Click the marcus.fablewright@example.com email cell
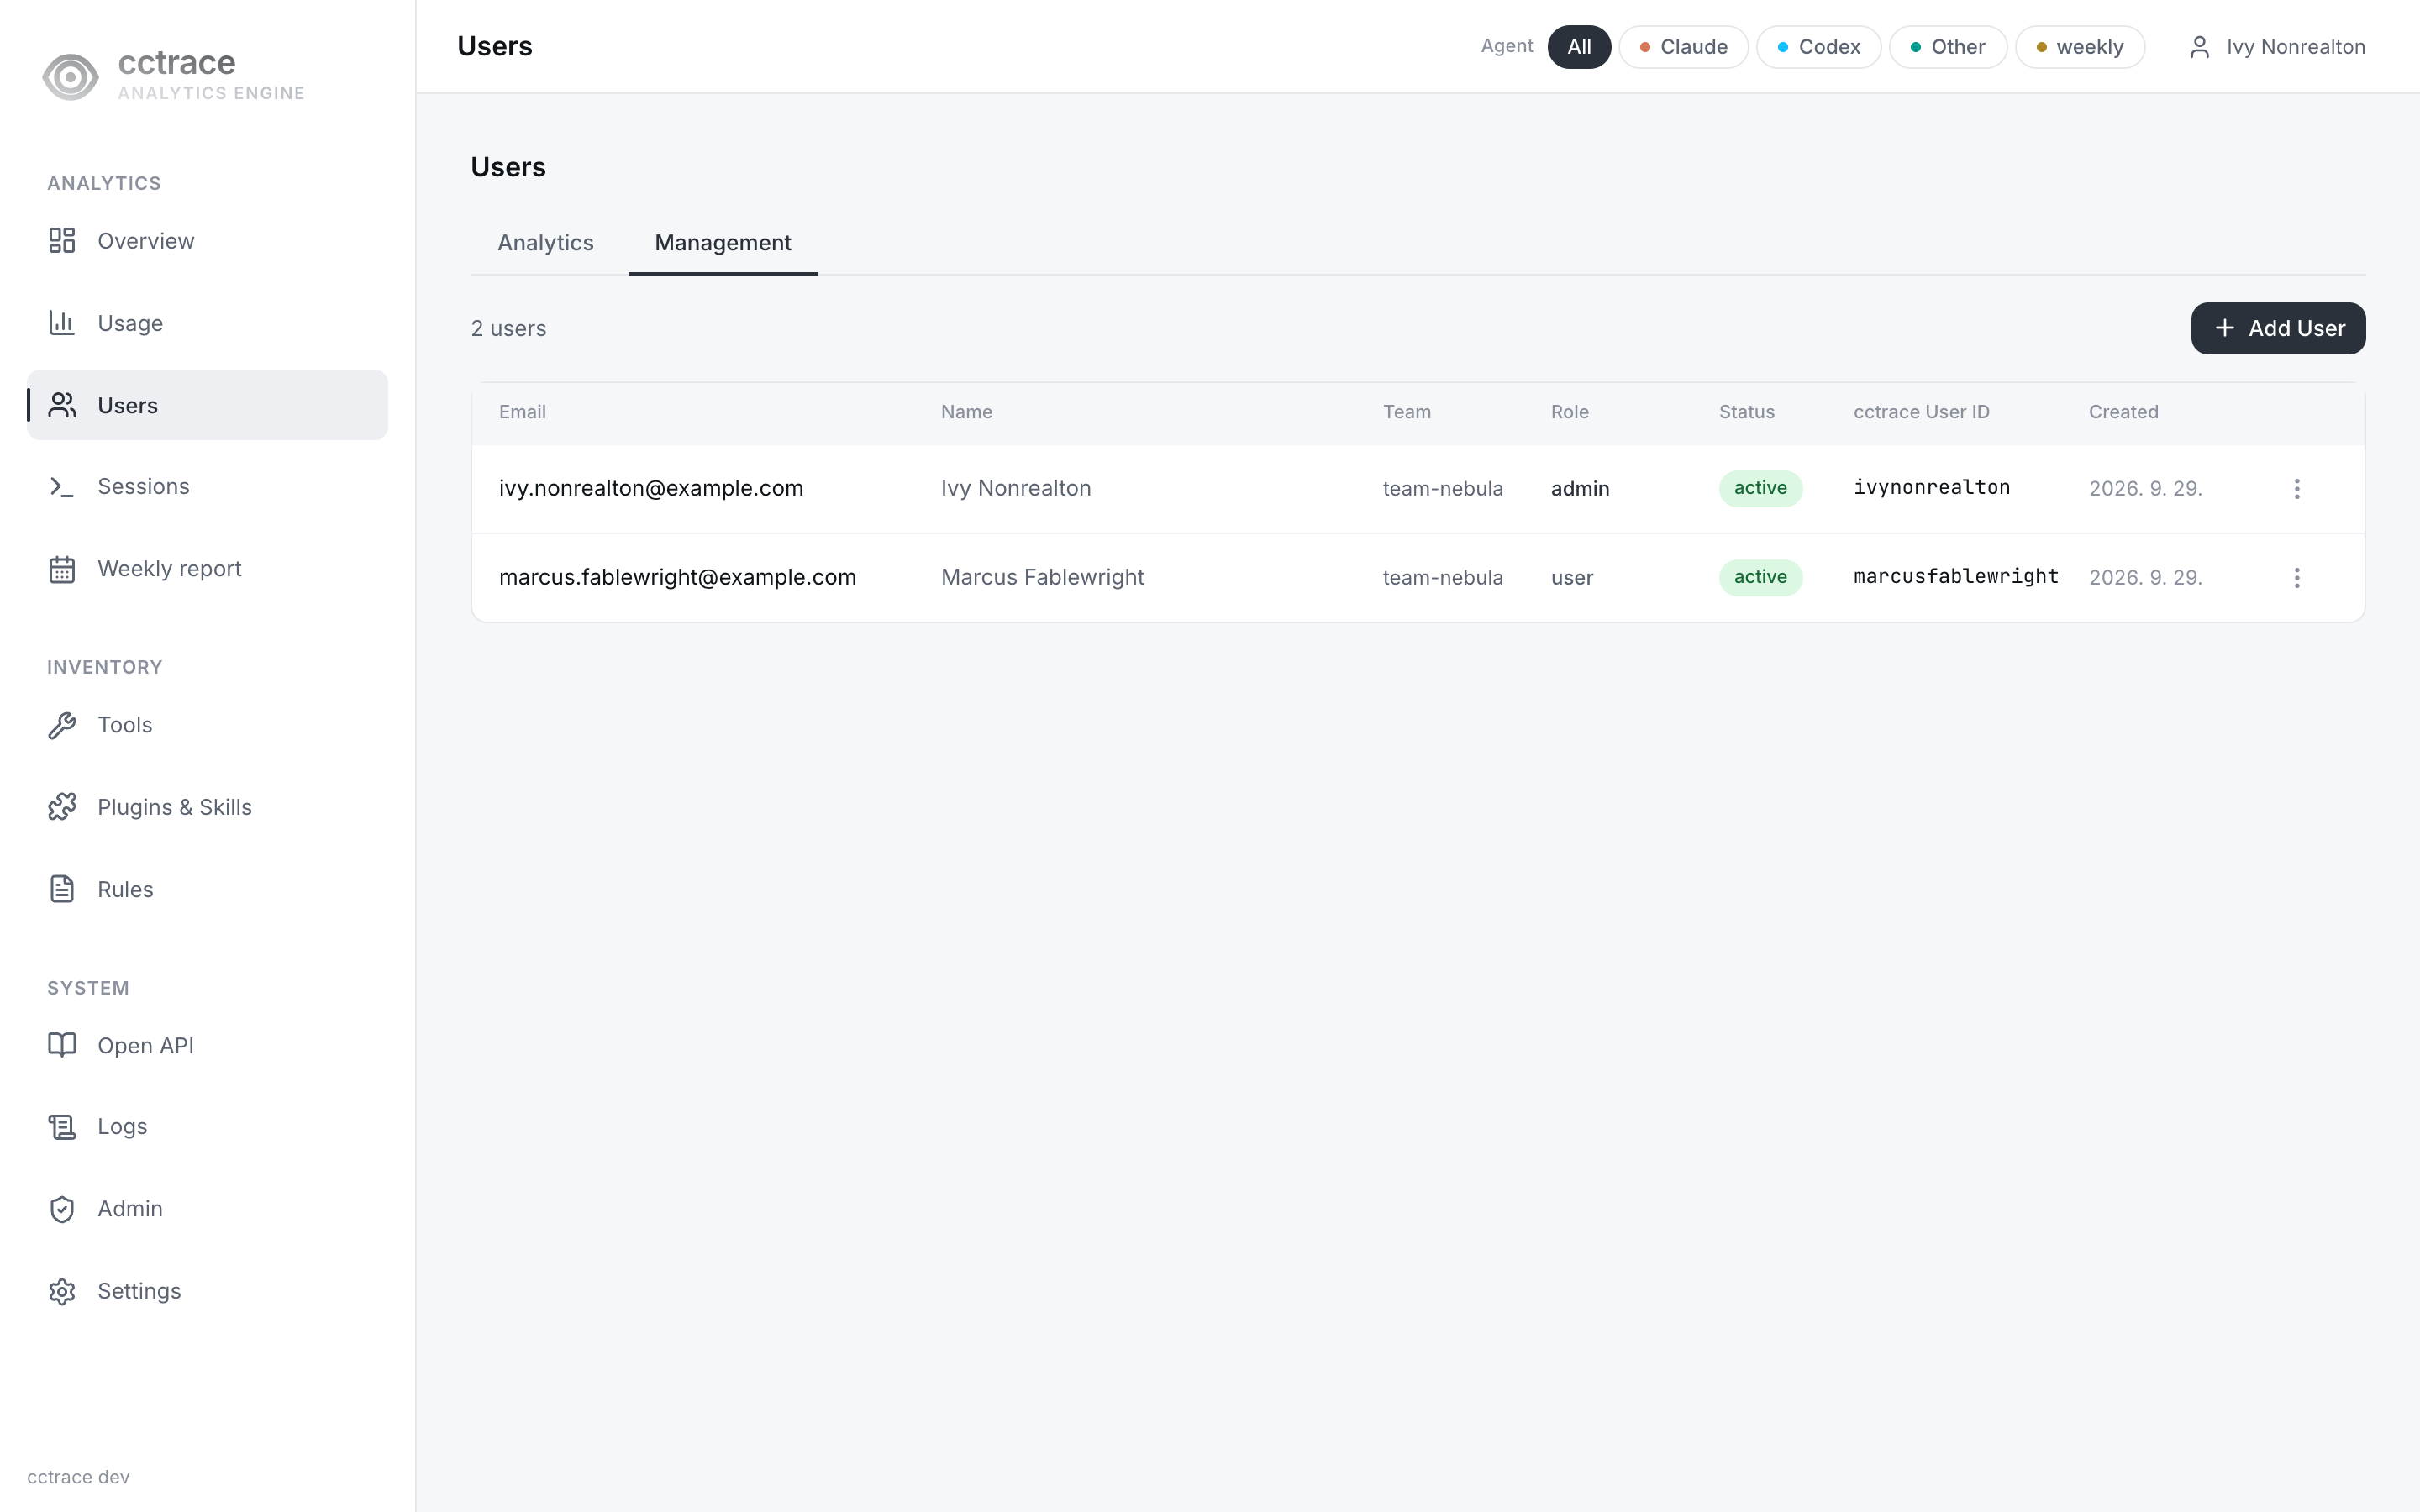The width and height of the screenshot is (2420, 1512). [677, 577]
